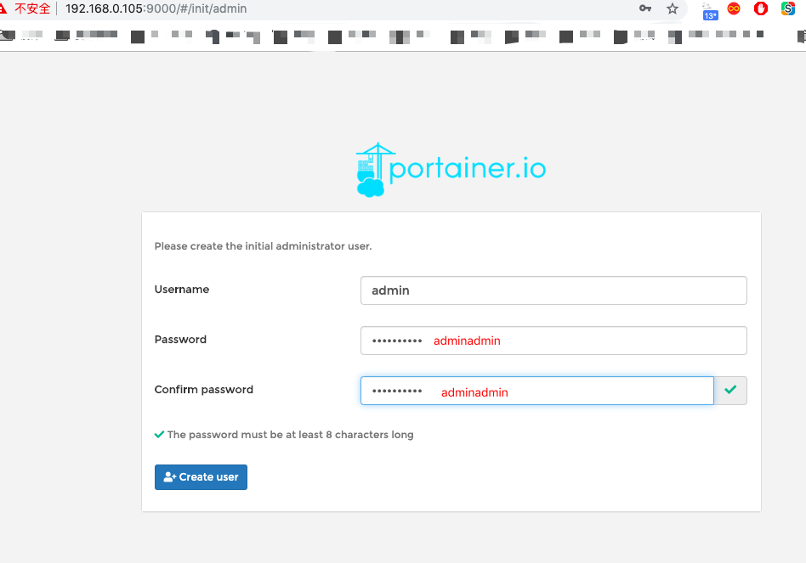This screenshot has width=806, height=563.
Task: Click the 'Please create the initial administrator user' text
Action: coord(263,246)
